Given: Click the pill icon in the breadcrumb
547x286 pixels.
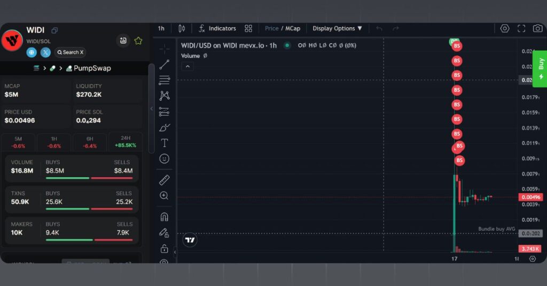Looking at the screenshot, I should pos(53,68).
